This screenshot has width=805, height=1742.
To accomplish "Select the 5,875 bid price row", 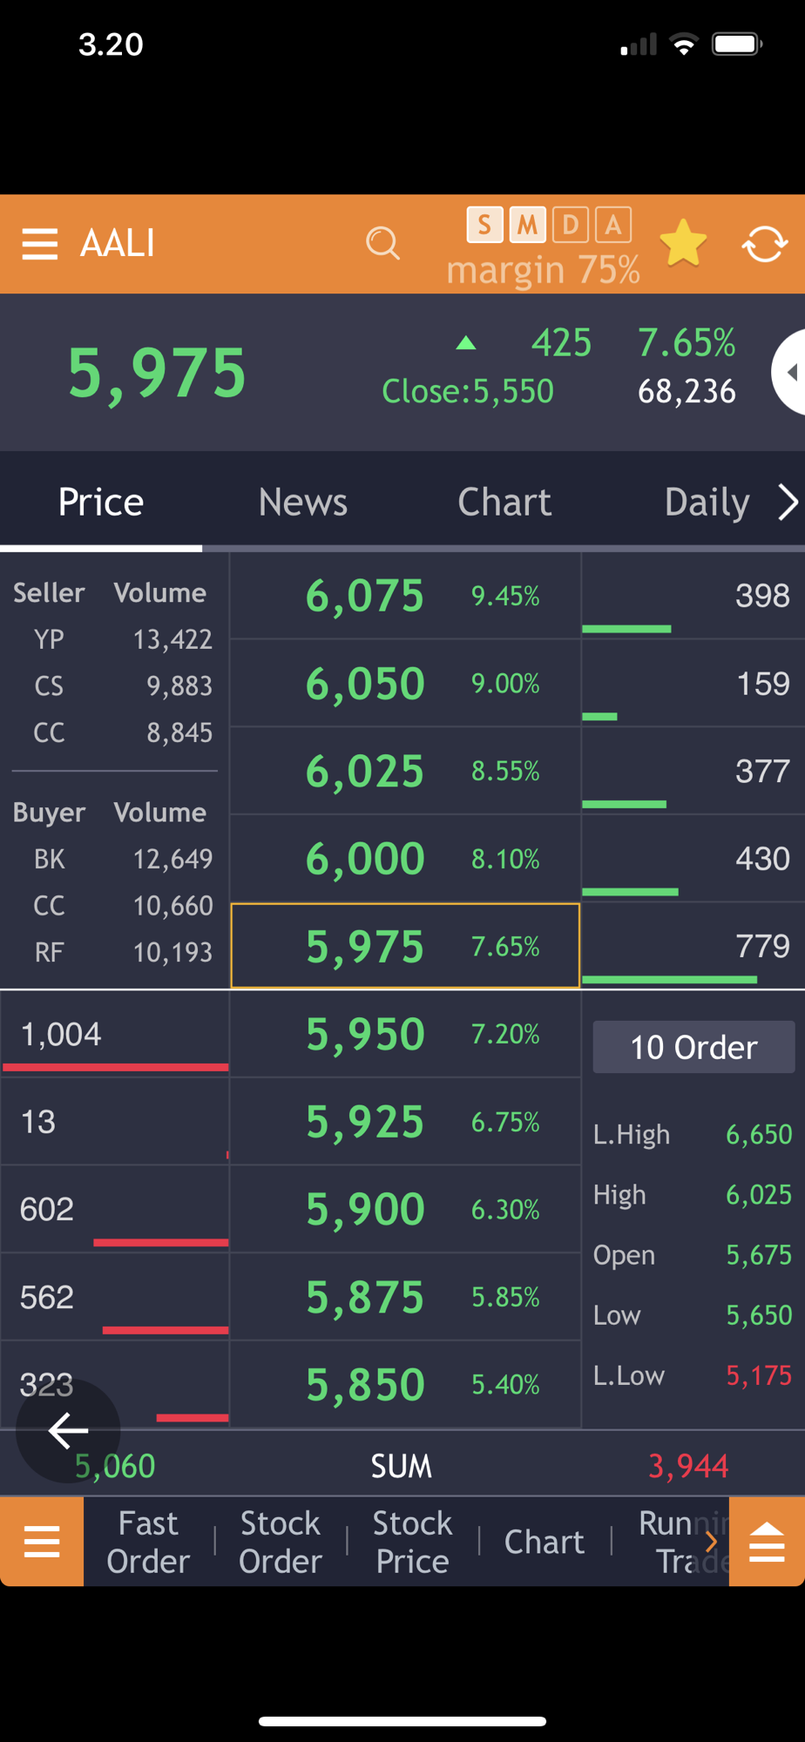I will tap(405, 1297).
